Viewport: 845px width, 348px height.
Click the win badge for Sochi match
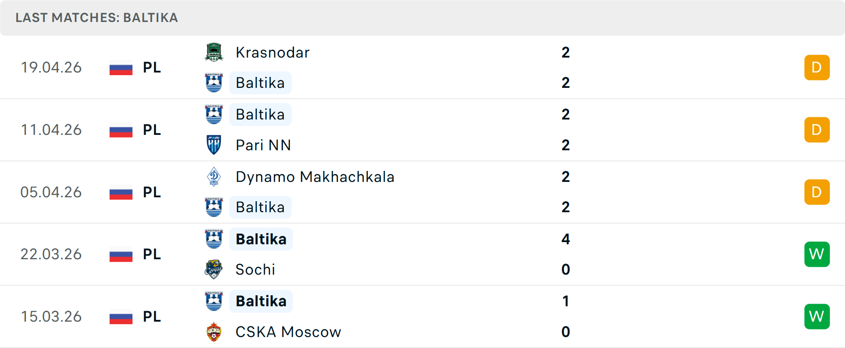click(817, 254)
